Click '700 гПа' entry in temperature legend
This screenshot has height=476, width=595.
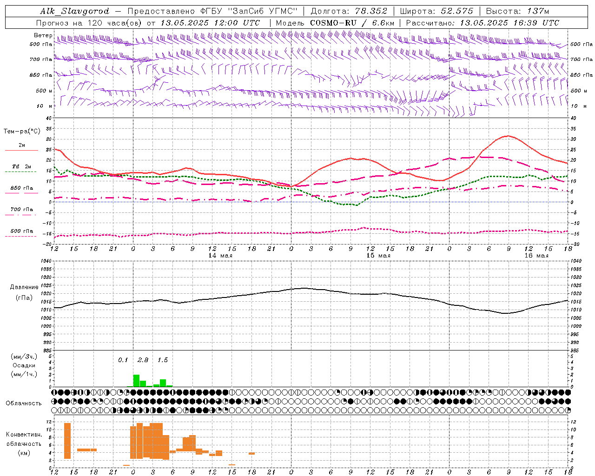point(21,209)
